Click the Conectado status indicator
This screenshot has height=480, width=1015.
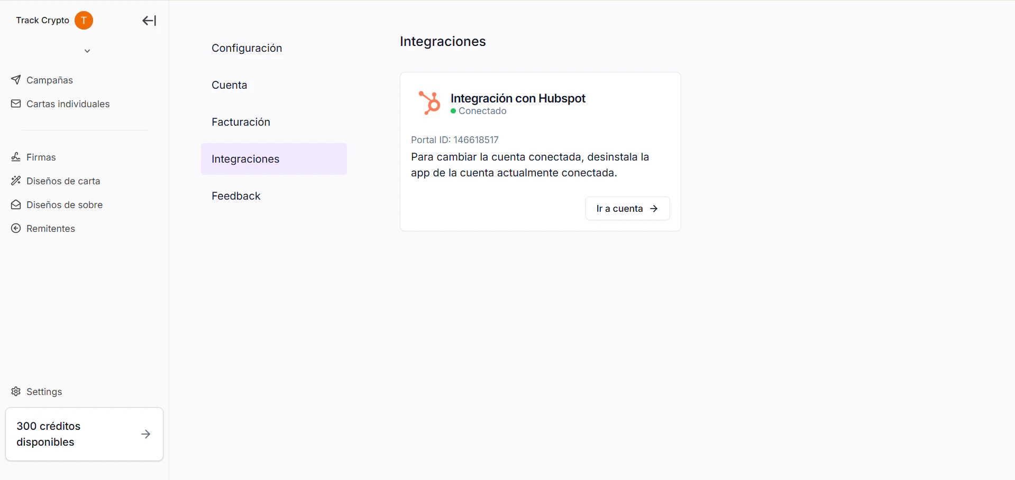479,111
